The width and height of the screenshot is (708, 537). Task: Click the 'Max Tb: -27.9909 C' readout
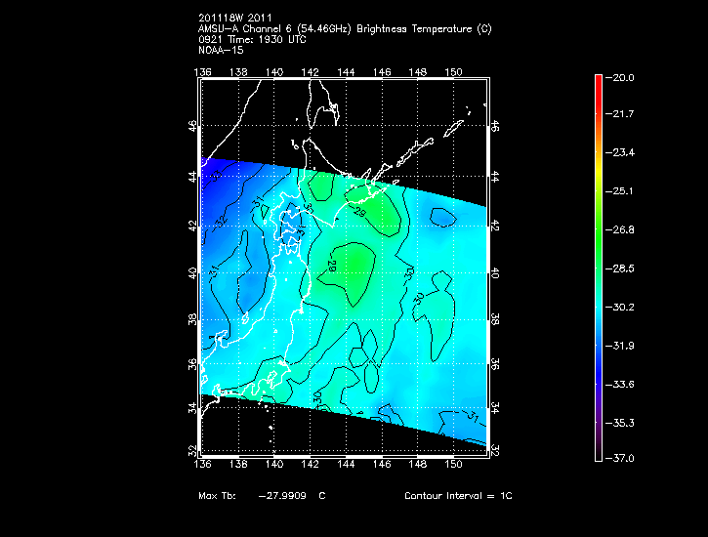(262, 496)
